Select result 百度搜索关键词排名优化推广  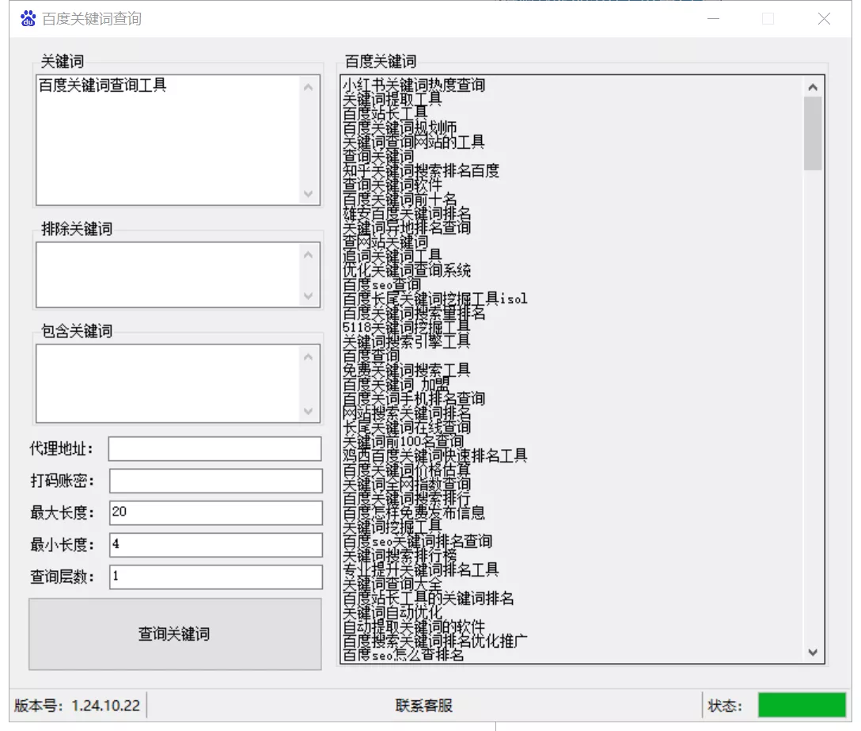tap(435, 641)
